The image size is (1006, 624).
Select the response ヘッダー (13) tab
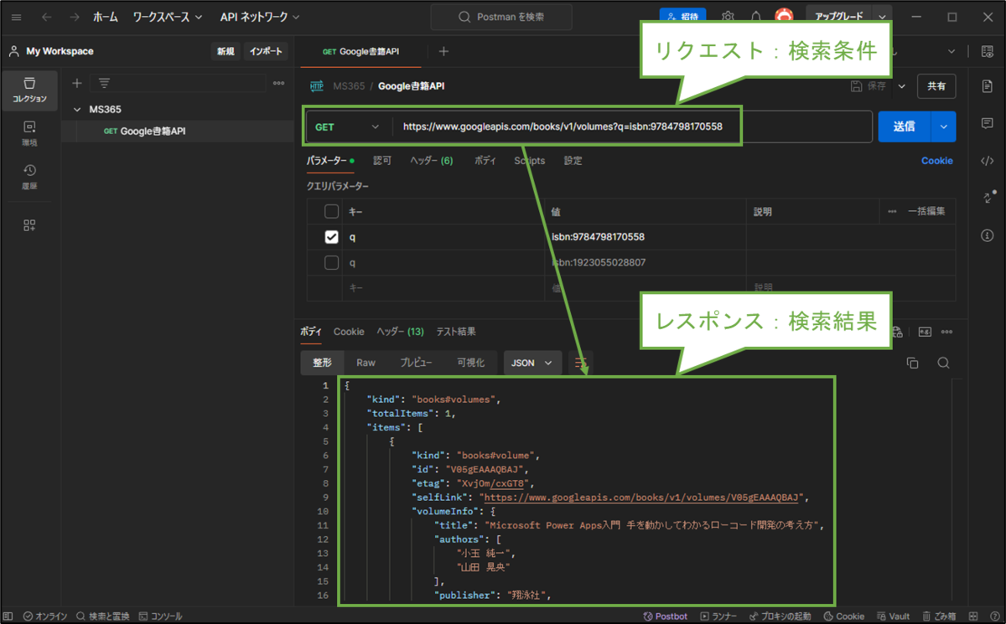click(x=400, y=332)
